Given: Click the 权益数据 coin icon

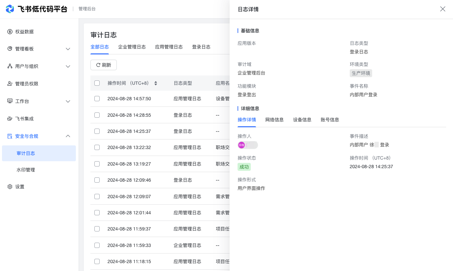Looking at the screenshot, I should [x=10, y=32].
